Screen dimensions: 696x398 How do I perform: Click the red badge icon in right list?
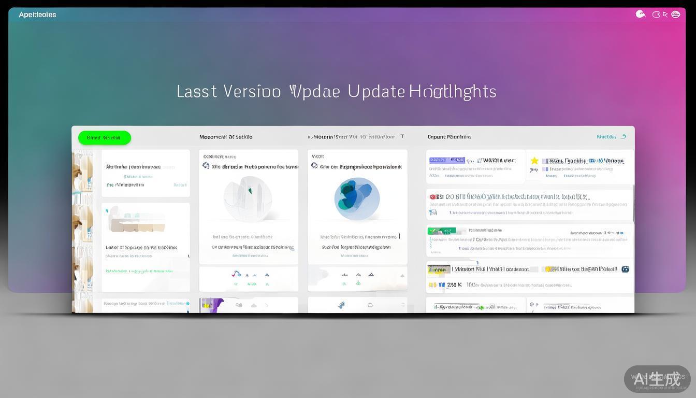coord(432,197)
